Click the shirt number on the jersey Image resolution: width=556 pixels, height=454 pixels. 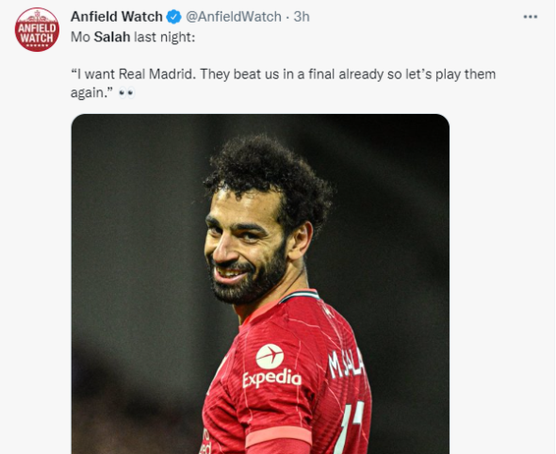click(351, 427)
